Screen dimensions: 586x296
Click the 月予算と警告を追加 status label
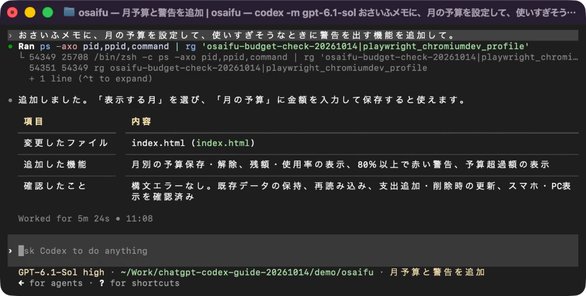click(x=437, y=272)
